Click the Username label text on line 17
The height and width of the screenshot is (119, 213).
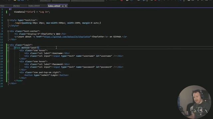point(58,53)
